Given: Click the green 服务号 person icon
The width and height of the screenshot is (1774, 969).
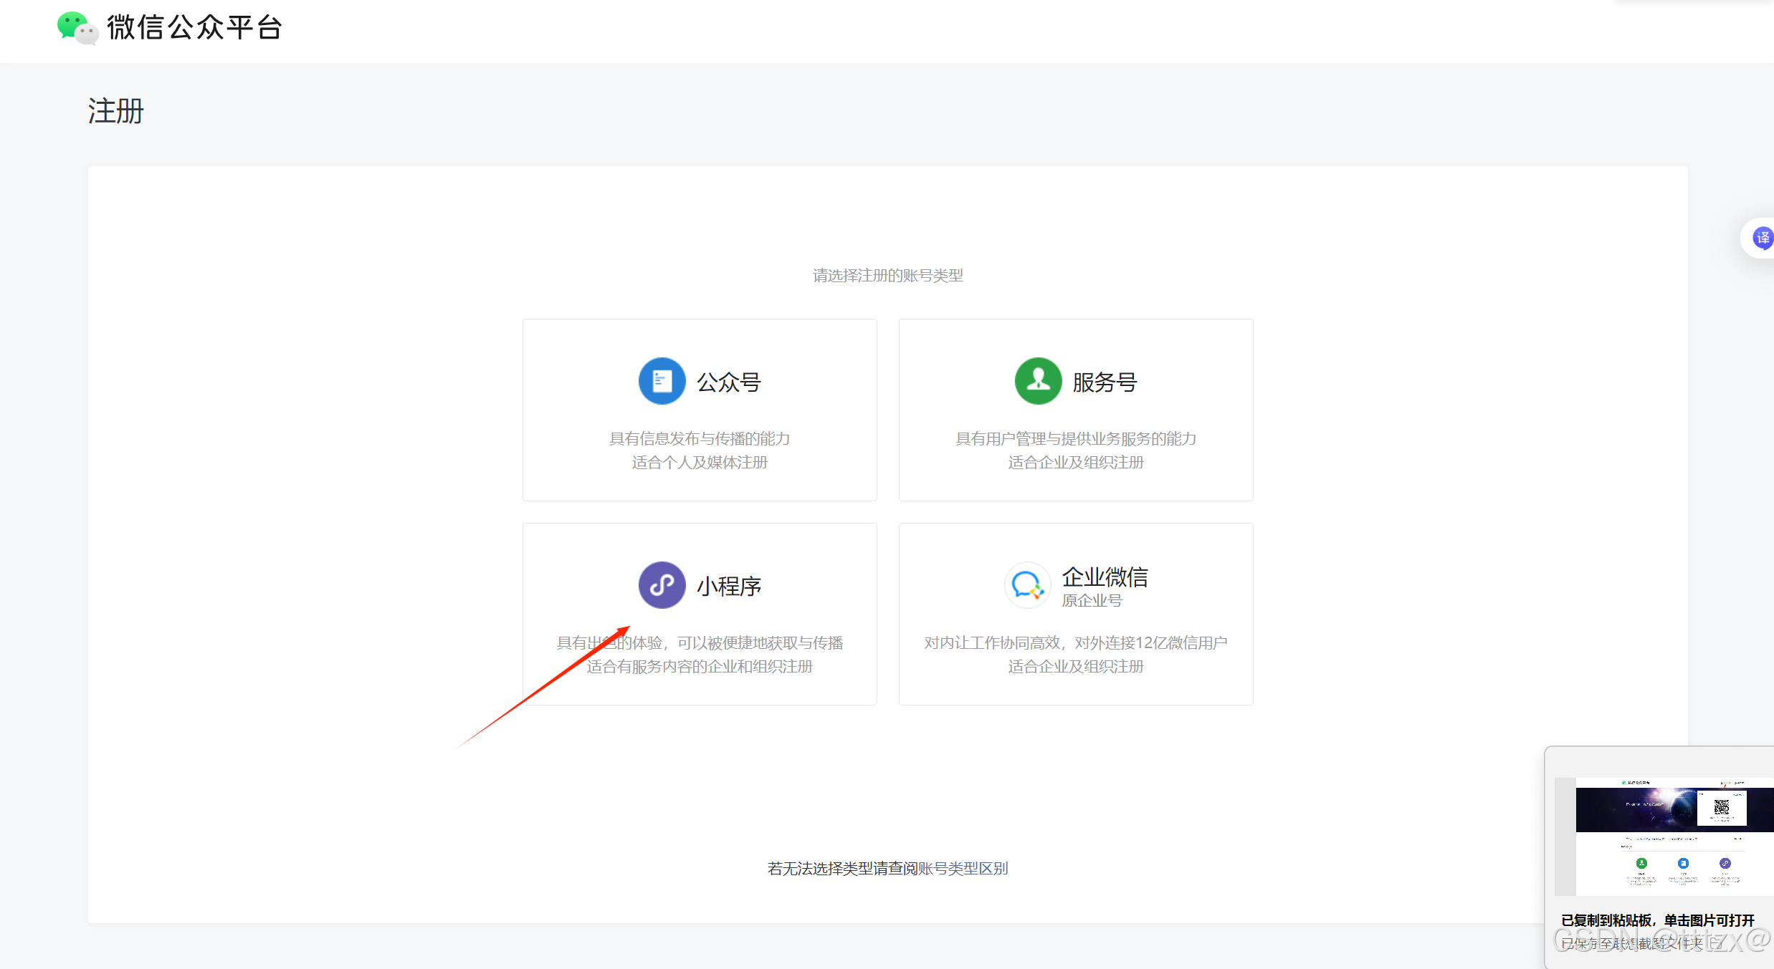Looking at the screenshot, I should point(1038,381).
